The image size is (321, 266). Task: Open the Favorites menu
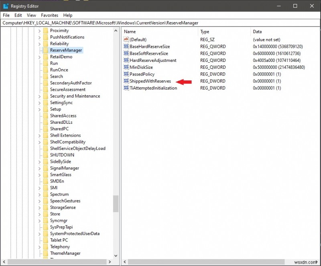point(49,15)
